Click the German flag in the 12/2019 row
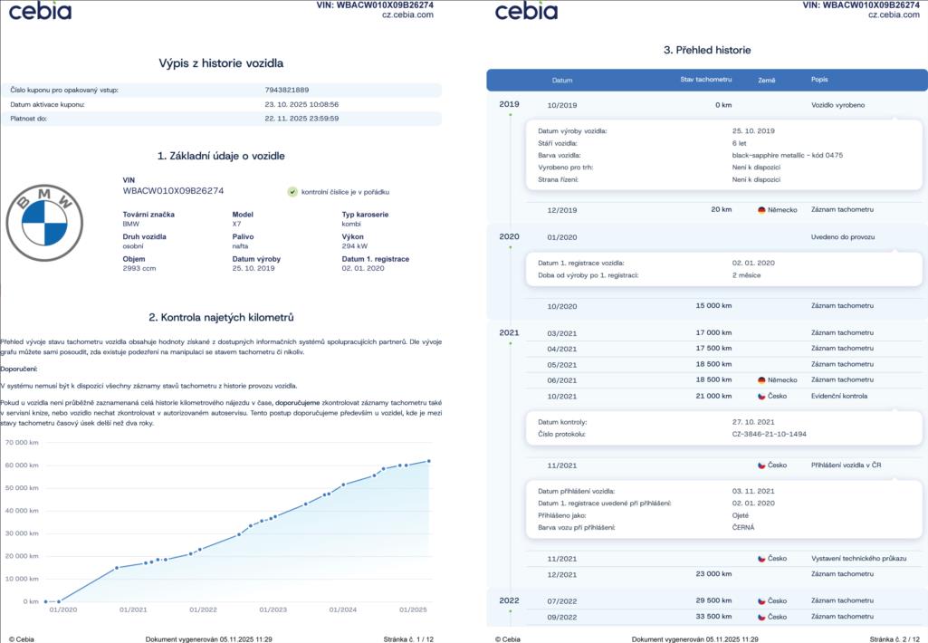 click(x=761, y=210)
